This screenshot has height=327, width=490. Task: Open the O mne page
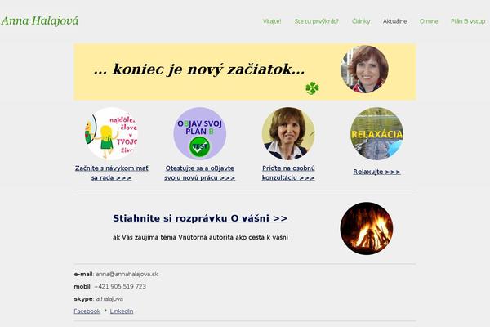coord(429,21)
